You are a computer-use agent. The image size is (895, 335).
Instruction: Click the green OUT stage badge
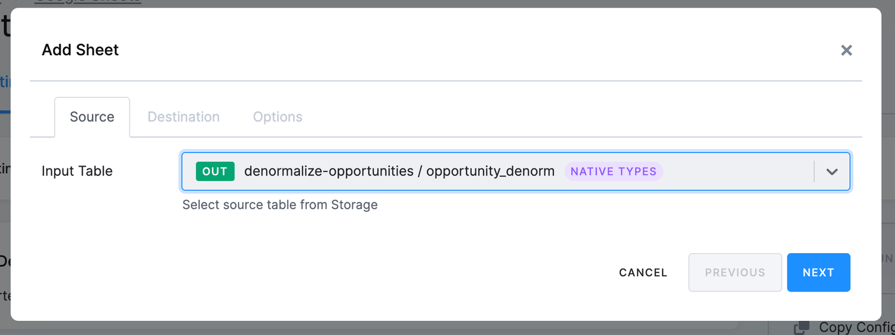click(215, 171)
